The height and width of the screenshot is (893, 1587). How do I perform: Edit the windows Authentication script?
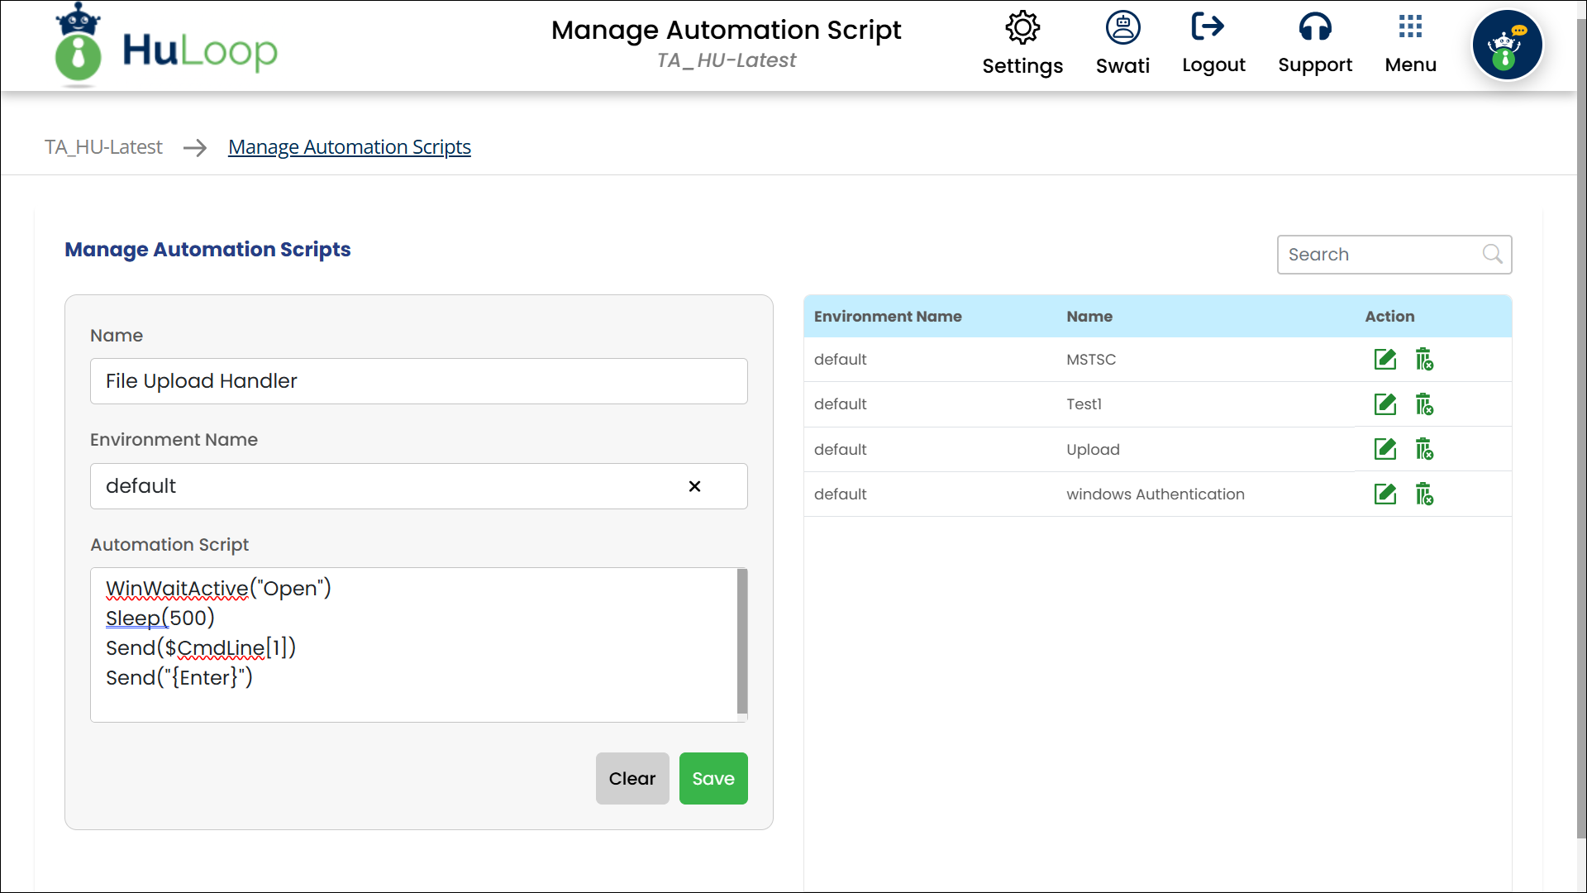(1384, 494)
